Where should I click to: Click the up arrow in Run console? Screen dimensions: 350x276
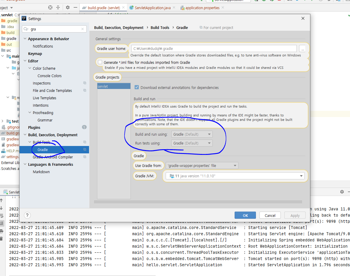coord(1,200)
